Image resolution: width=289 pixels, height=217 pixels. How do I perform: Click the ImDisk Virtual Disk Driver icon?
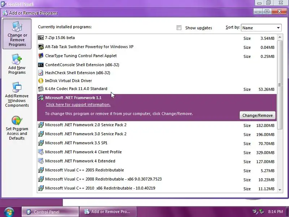click(x=41, y=81)
